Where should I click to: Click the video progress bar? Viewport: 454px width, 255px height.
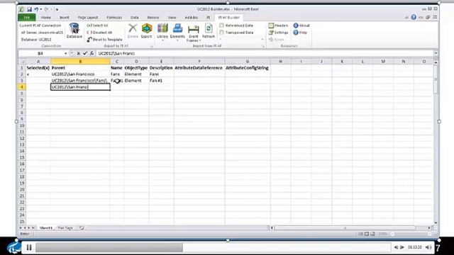coord(213,247)
